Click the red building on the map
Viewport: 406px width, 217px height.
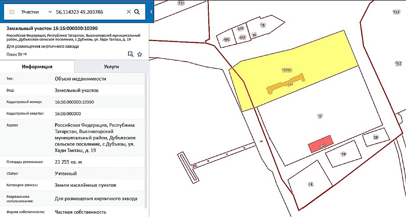(x=320, y=144)
